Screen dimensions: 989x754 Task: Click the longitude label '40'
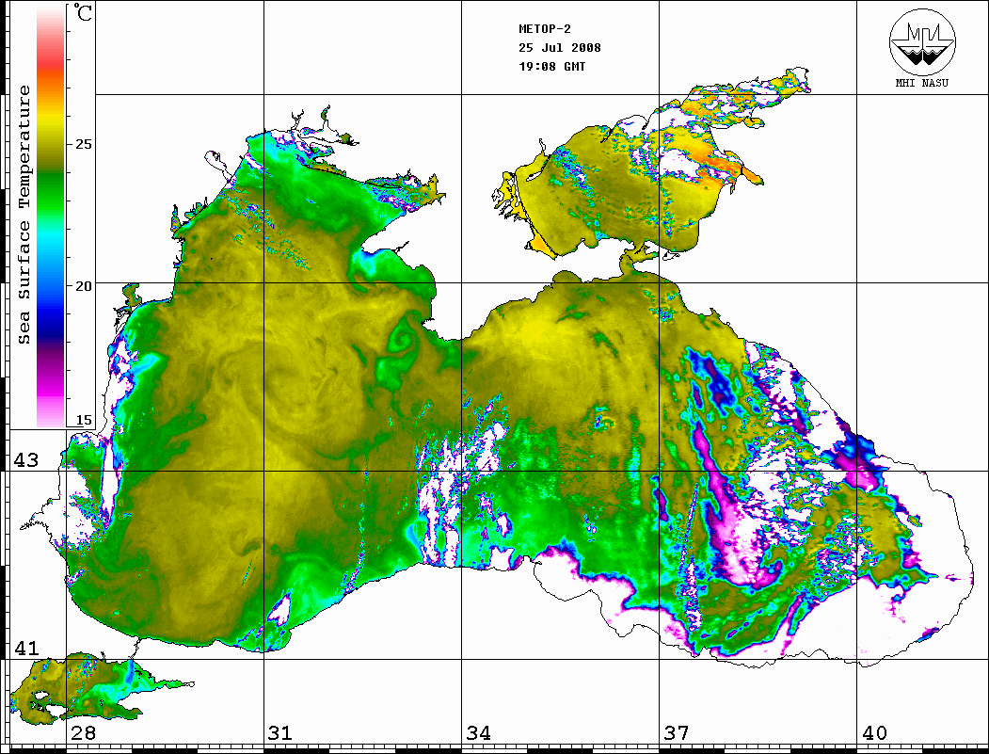[874, 733]
